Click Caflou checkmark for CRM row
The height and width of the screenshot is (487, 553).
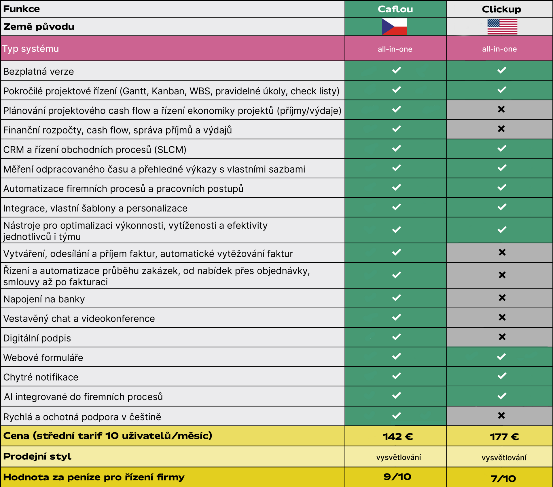pyautogui.click(x=396, y=148)
